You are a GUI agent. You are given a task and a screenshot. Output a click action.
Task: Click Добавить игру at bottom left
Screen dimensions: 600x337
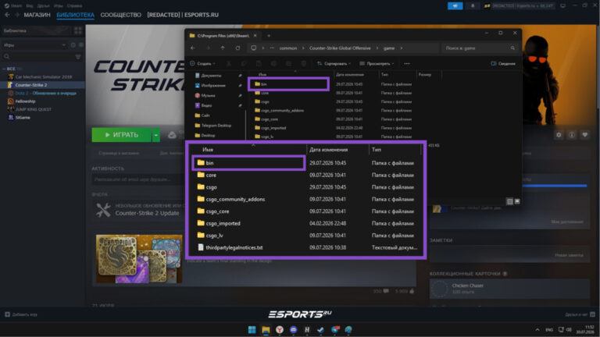(21, 314)
